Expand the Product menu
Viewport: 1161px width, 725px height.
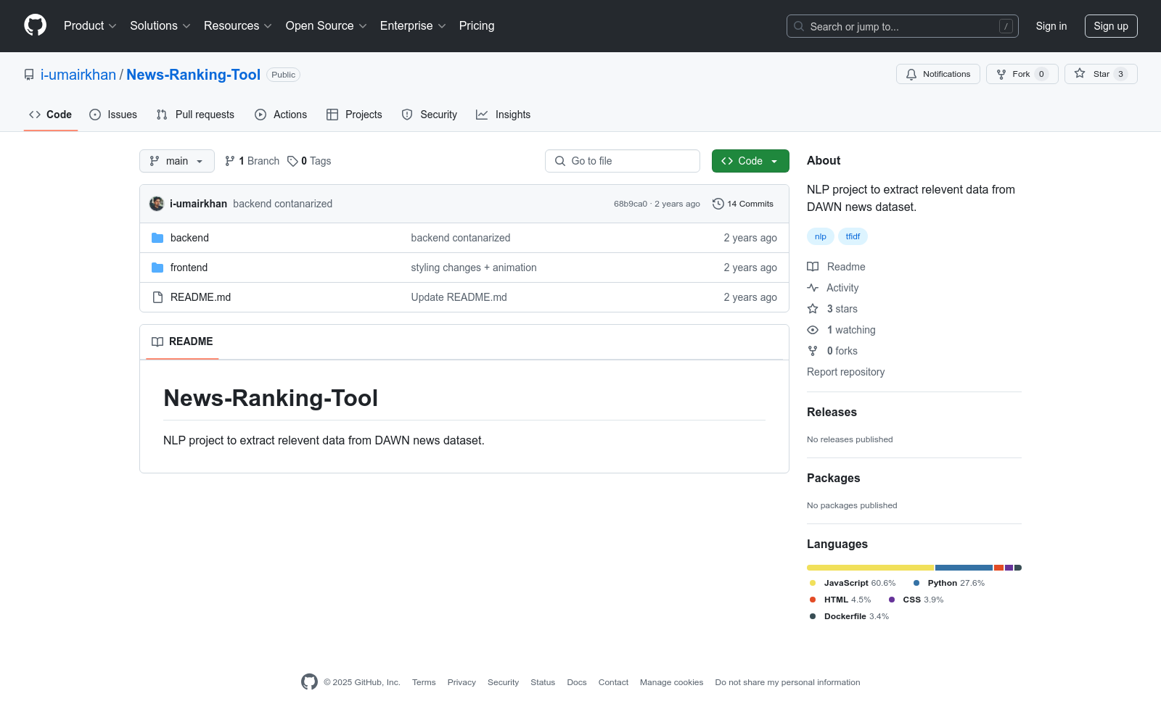click(90, 25)
